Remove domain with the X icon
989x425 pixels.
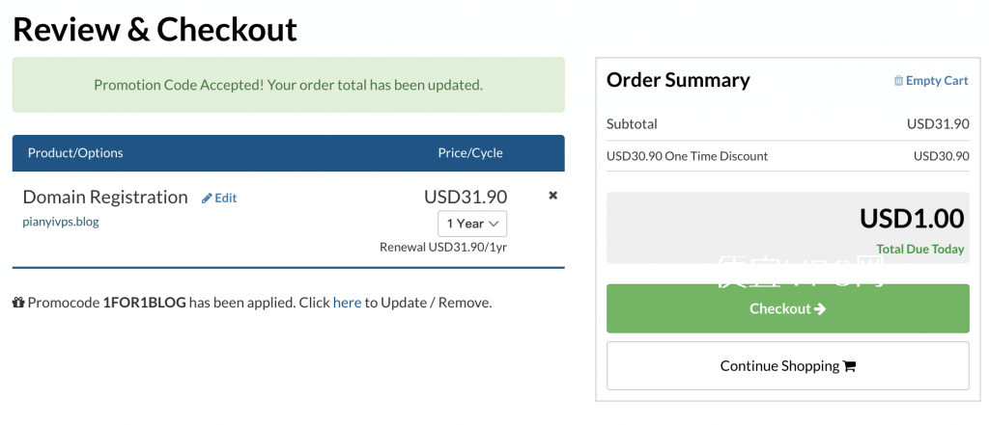point(553,196)
